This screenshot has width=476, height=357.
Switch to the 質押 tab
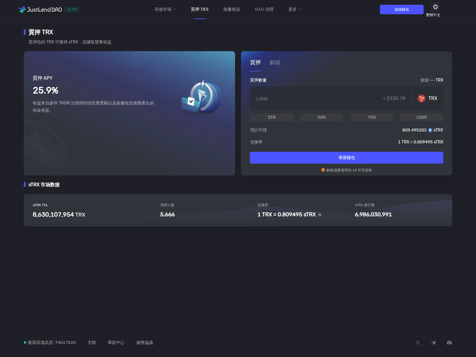coord(255,62)
